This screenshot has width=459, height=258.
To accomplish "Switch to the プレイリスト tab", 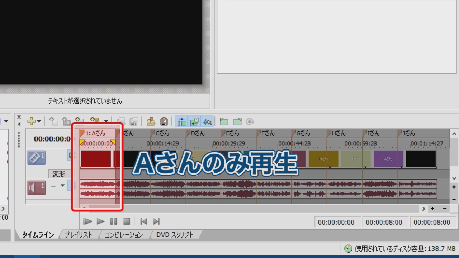I will pyautogui.click(x=78, y=235).
